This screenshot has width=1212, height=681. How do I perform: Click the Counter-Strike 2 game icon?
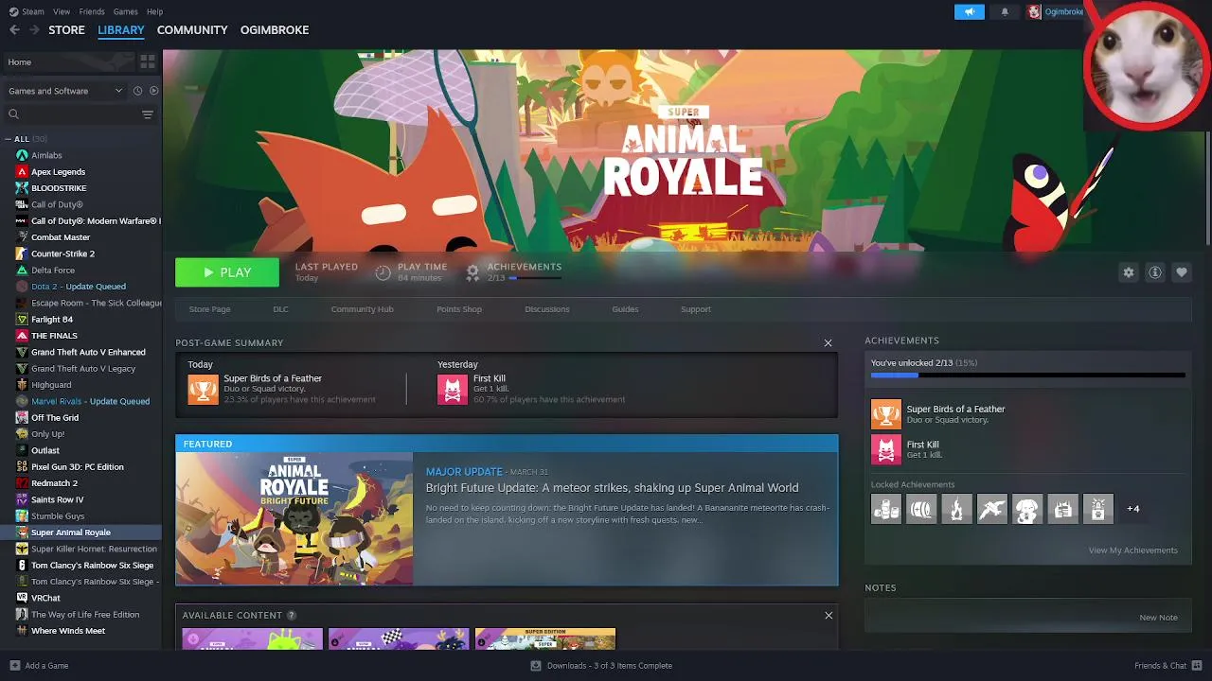pos(22,253)
